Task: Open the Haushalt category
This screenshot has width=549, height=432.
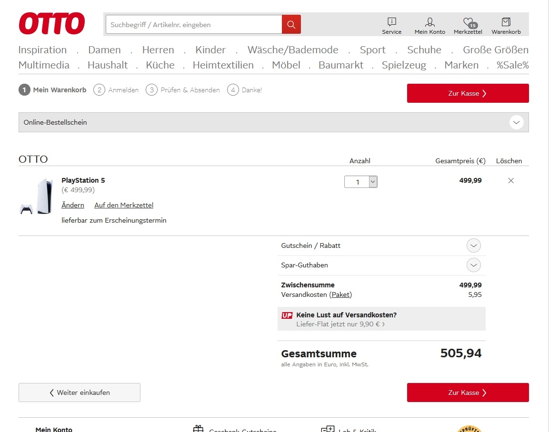Action: [108, 65]
